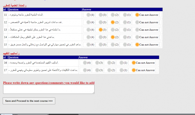Select rating (1) for question 11

point(125,15)
